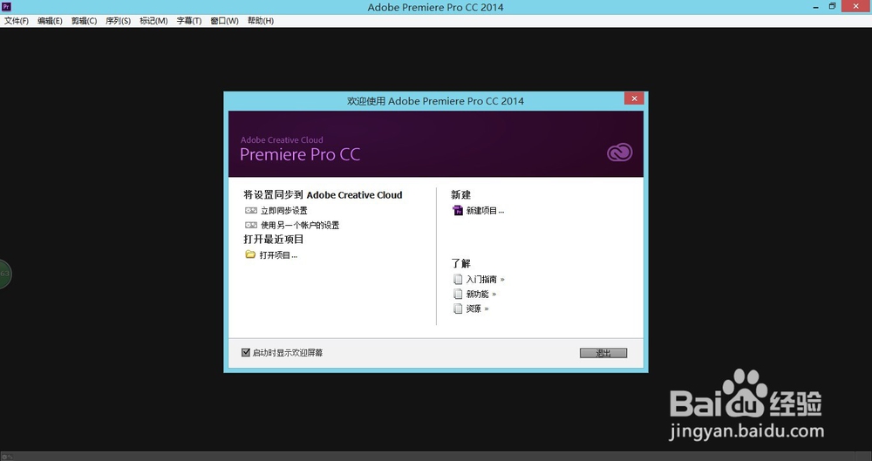Open the 新功能 link
The width and height of the screenshot is (872, 461).
click(x=478, y=294)
